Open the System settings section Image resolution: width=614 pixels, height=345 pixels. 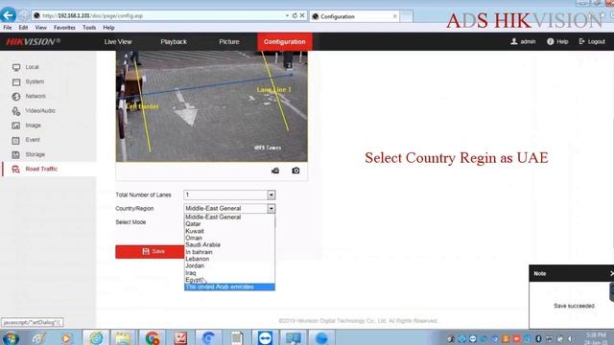pos(35,81)
